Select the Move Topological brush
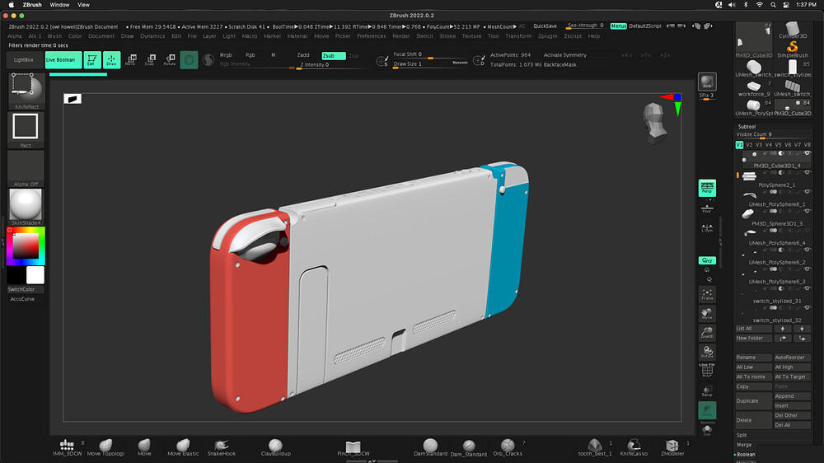Image resolution: width=824 pixels, height=463 pixels. point(105,447)
